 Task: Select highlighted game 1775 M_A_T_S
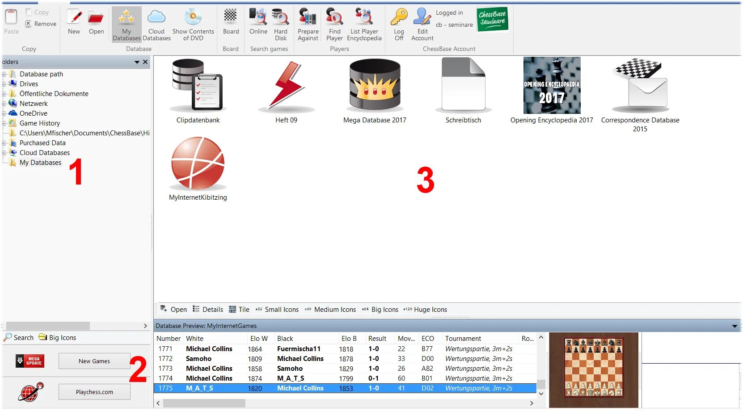point(345,388)
